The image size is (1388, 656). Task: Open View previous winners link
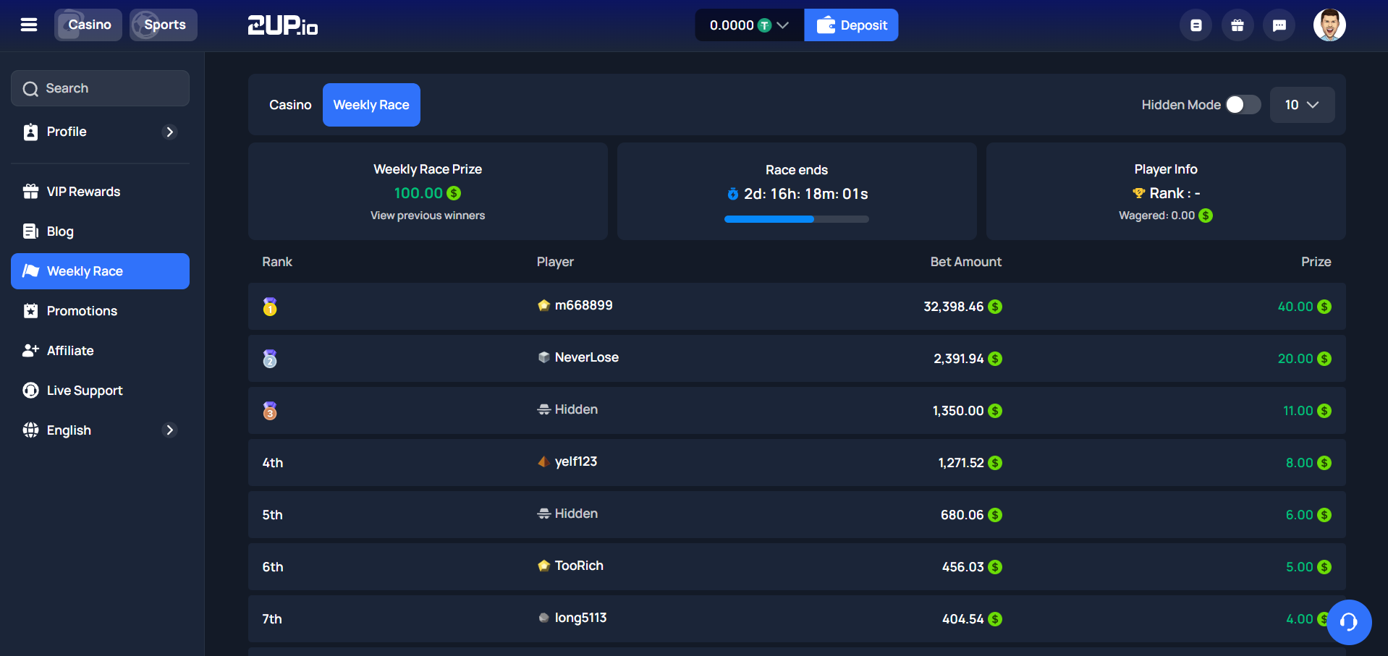pos(428,216)
